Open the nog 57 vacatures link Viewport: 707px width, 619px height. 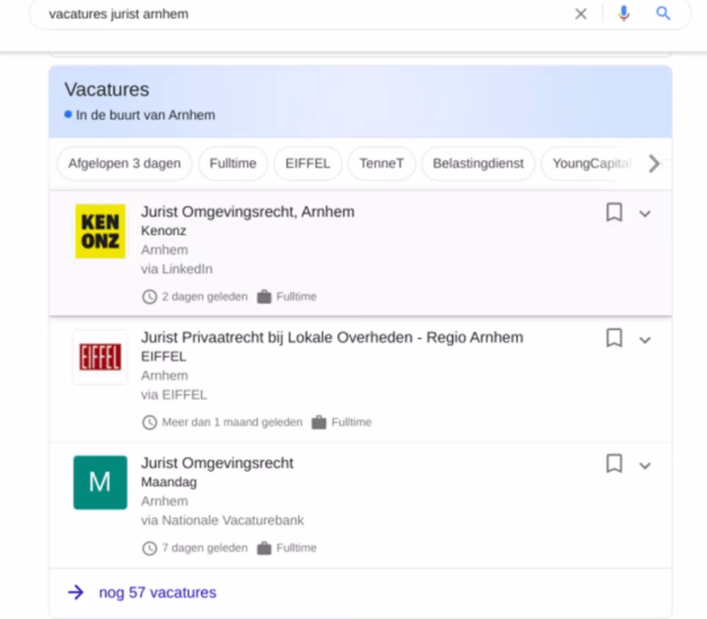(x=157, y=592)
